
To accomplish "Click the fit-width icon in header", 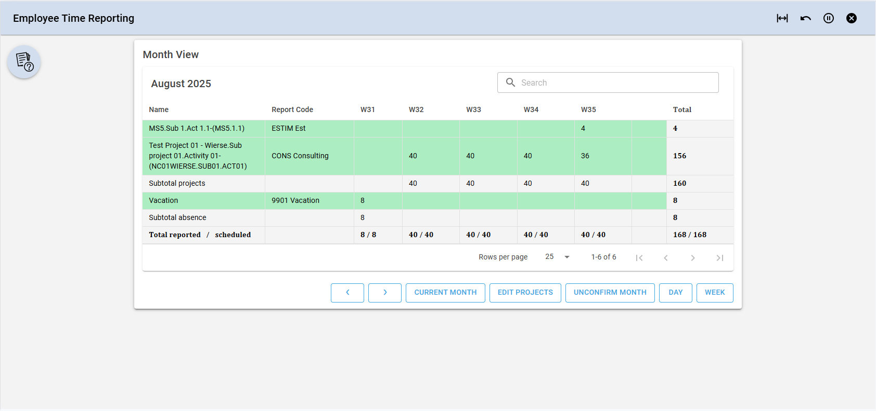I will click(782, 18).
